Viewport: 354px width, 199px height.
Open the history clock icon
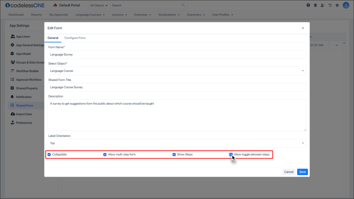click(x=330, y=5)
